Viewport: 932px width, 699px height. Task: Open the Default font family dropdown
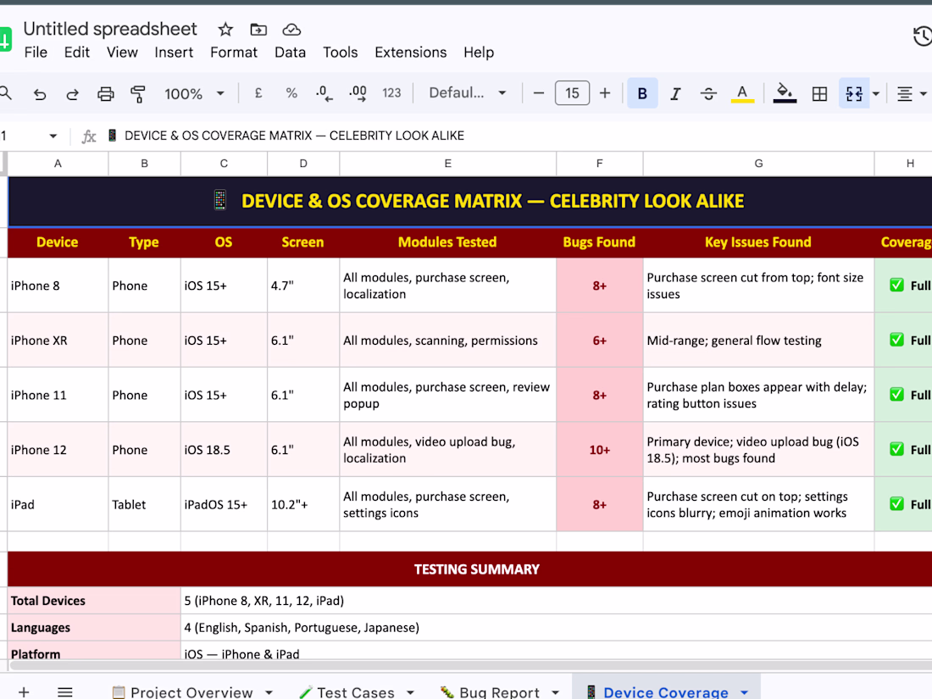tap(468, 92)
